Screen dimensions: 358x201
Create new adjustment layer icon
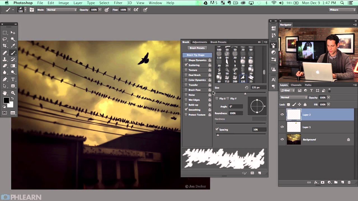coord(329,182)
